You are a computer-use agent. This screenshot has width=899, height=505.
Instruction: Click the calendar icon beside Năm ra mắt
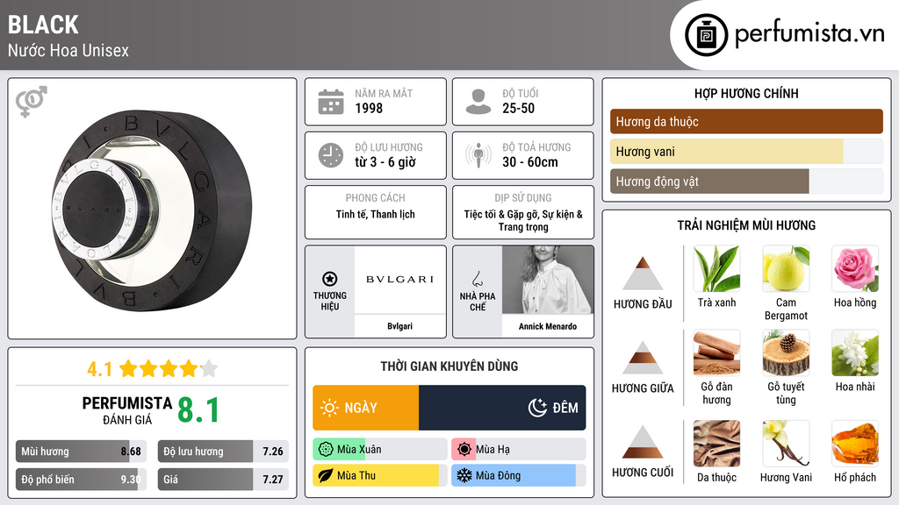(x=331, y=102)
